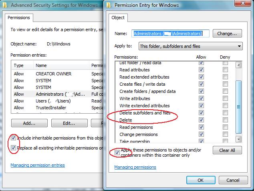Select the Object tab
The image size is (254, 191).
click(118, 18)
